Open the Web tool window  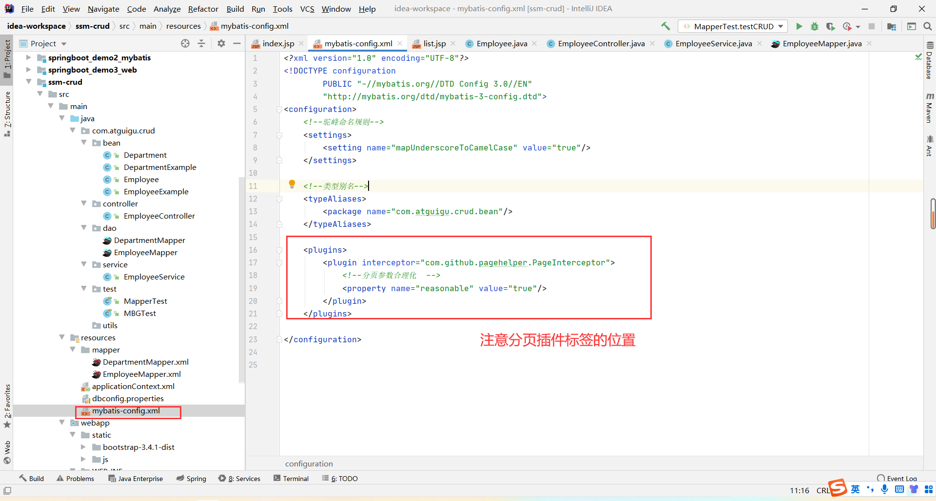point(7,452)
